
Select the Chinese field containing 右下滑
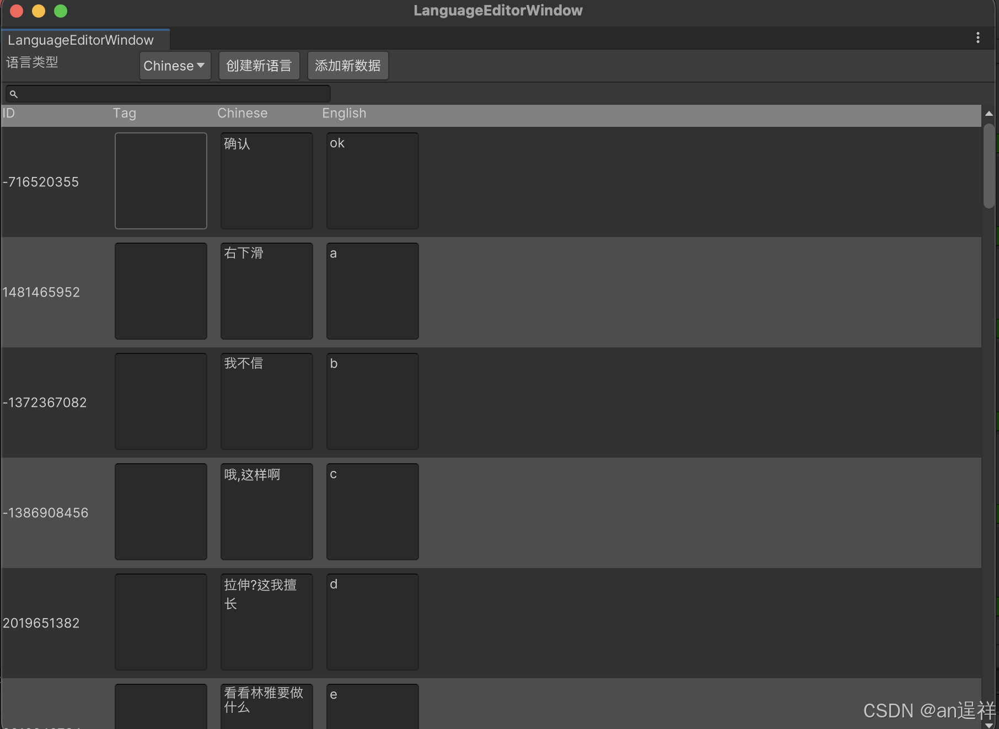coord(266,291)
